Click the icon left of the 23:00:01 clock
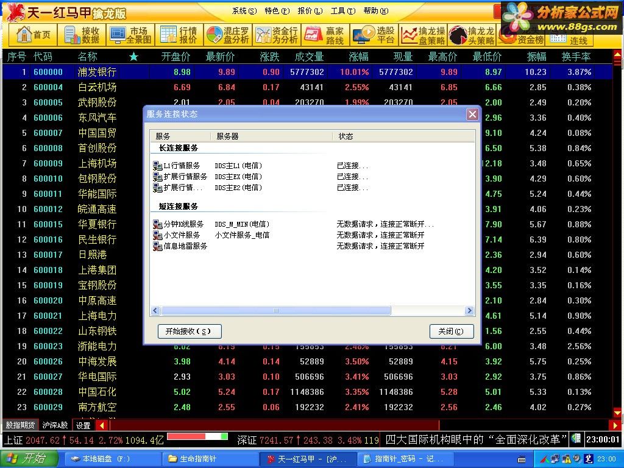This screenshot has height=468, width=624. tap(575, 439)
